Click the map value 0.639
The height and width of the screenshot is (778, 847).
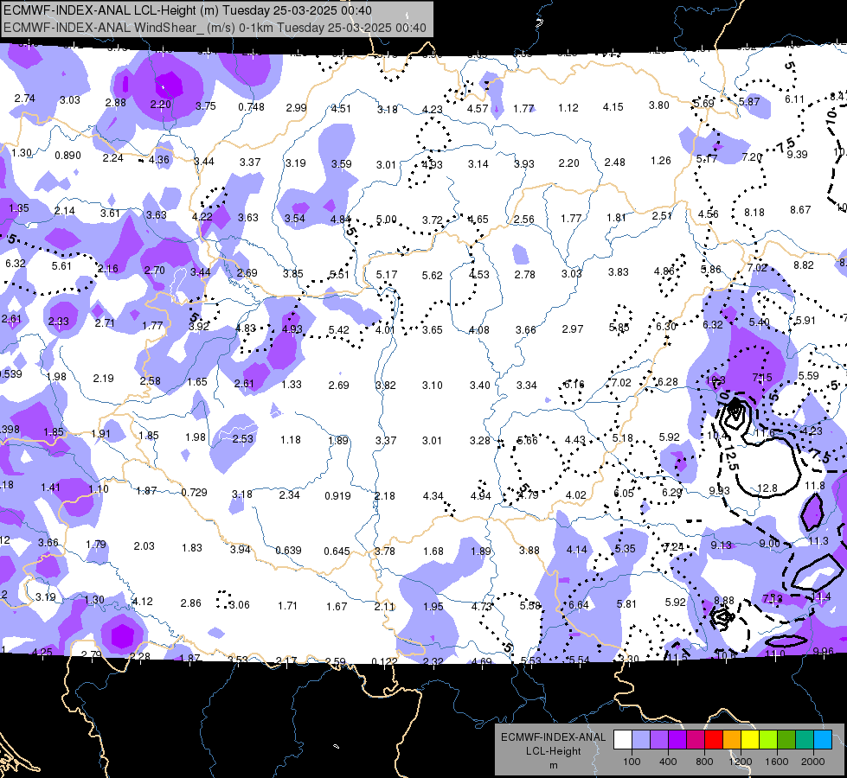[x=288, y=550]
